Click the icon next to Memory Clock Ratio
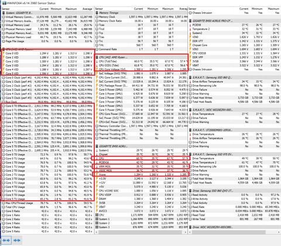Viewport: 281px width, 246px height. pyautogui.click(x=97, y=21)
